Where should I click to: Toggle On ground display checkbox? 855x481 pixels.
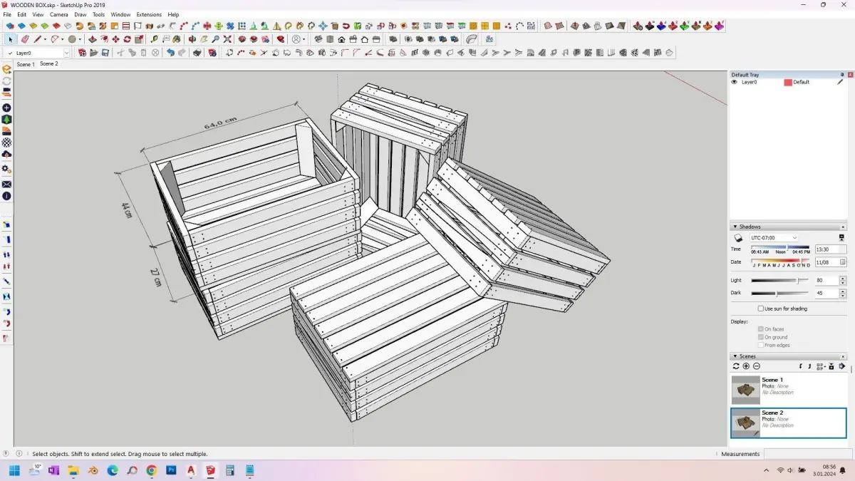(x=761, y=337)
